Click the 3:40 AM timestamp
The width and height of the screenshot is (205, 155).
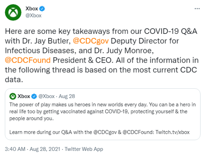pyautogui.click(x=15, y=149)
